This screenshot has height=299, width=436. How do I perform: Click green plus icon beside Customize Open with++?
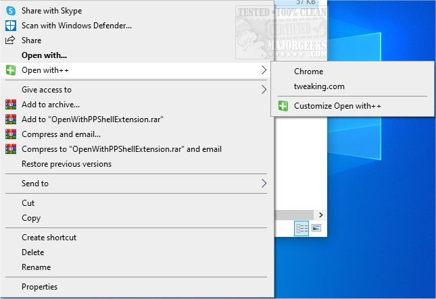283,106
